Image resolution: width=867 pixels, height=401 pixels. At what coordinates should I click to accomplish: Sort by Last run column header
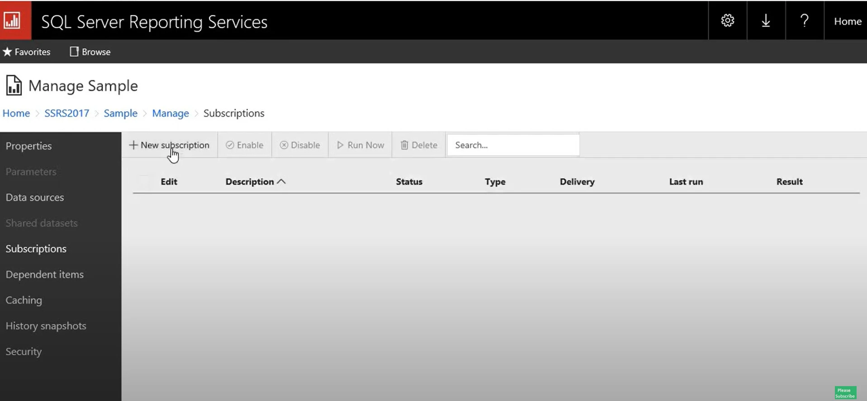tap(686, 182)
